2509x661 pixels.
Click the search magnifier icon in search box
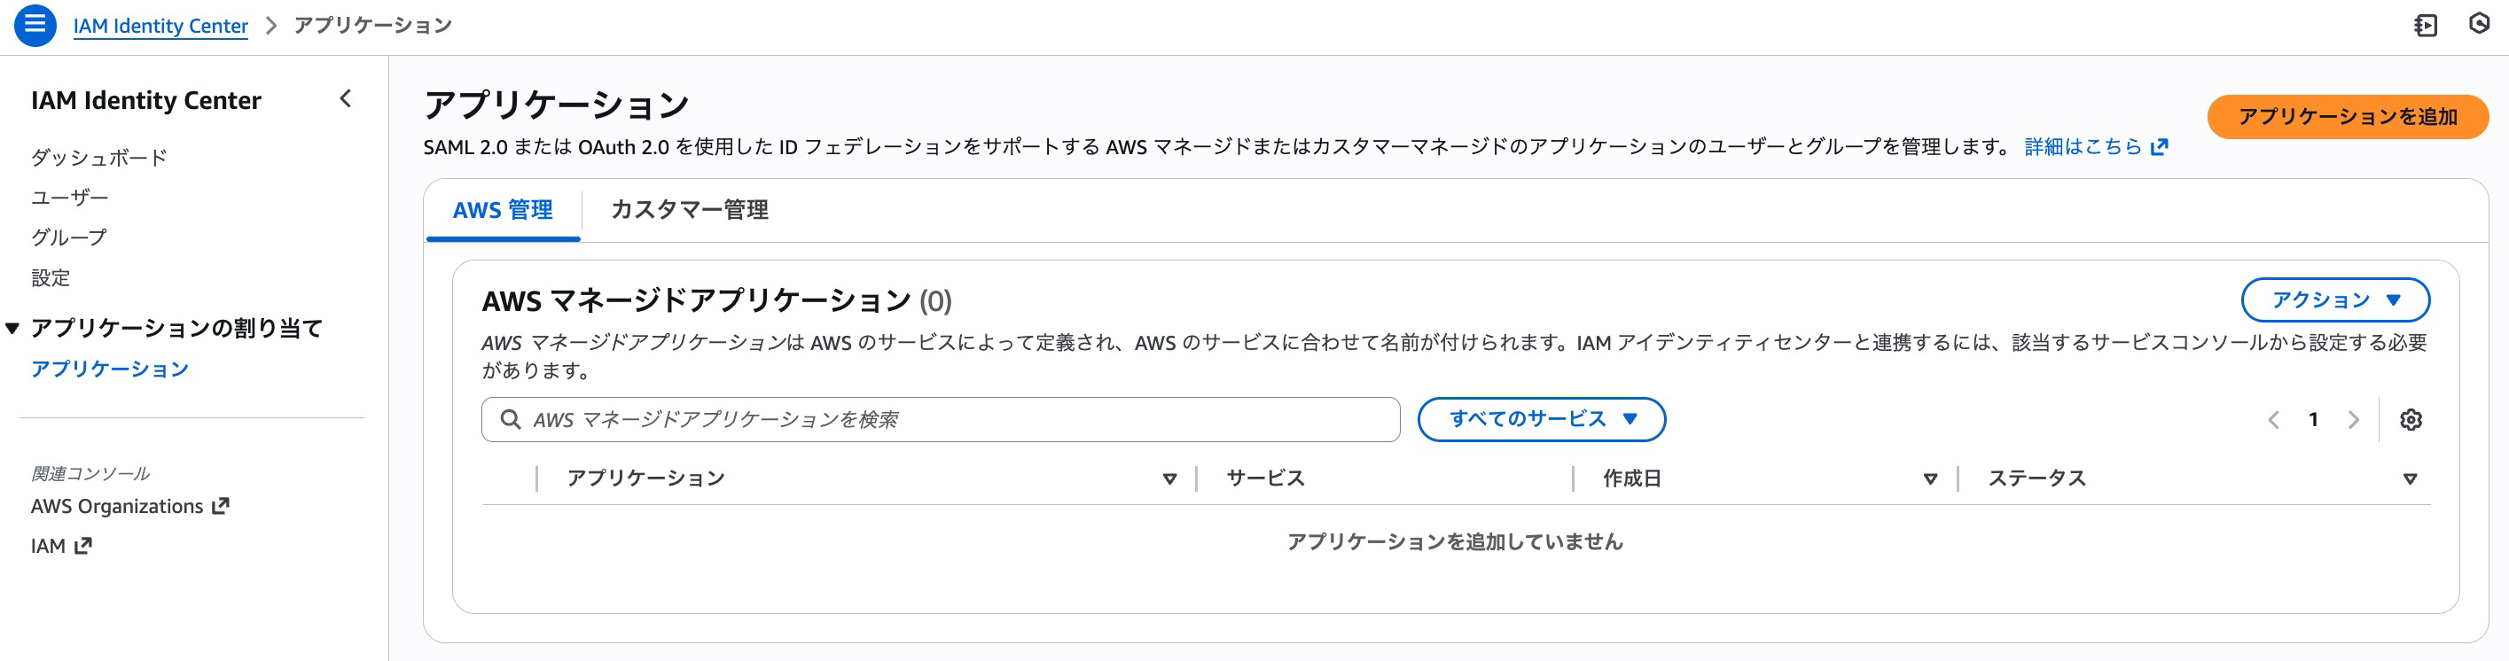[511, 420]
